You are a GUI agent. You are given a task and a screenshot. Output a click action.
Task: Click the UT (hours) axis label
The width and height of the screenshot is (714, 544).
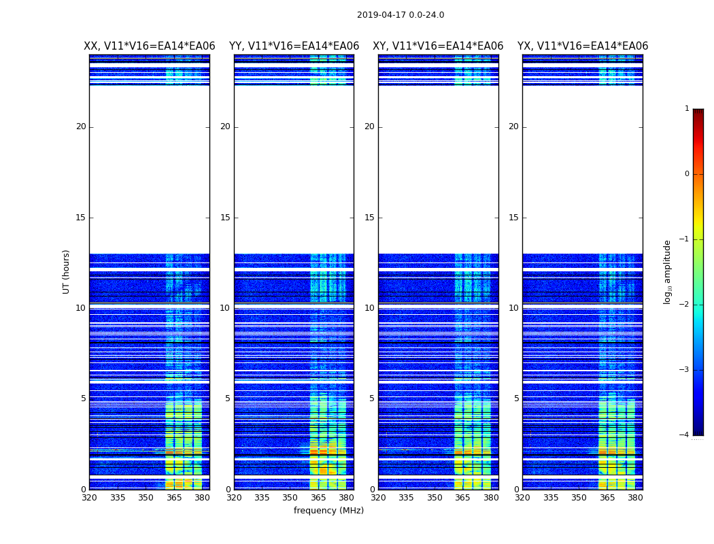pyautogui.click(x=66, y=272)
